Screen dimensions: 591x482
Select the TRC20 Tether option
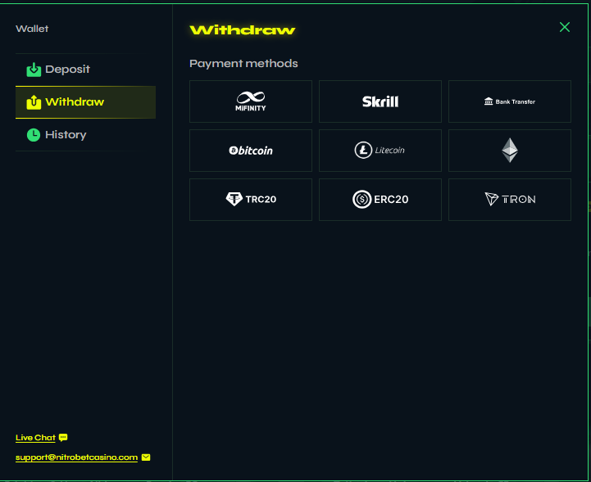click(250, 200)
